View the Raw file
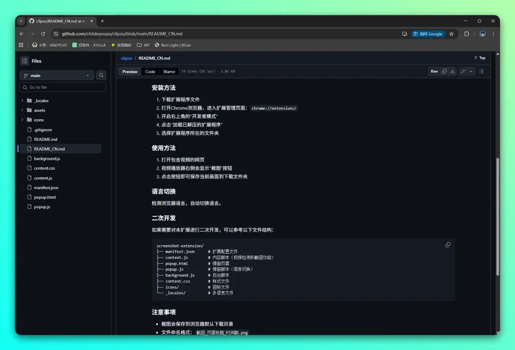Screen dimensions: 515x350 [x=434, y=71]
